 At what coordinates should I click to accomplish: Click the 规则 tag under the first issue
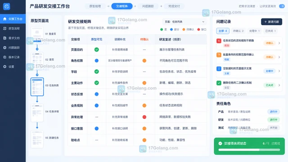[227, 45]
